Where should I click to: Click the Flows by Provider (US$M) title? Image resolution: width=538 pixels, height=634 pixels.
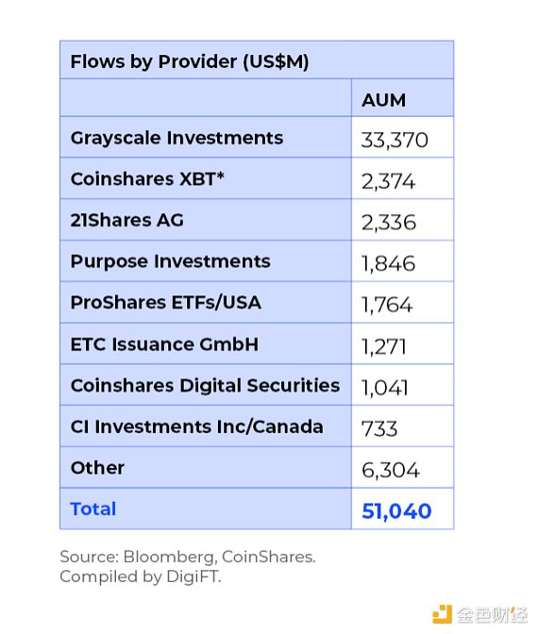(x=190, y=62)
